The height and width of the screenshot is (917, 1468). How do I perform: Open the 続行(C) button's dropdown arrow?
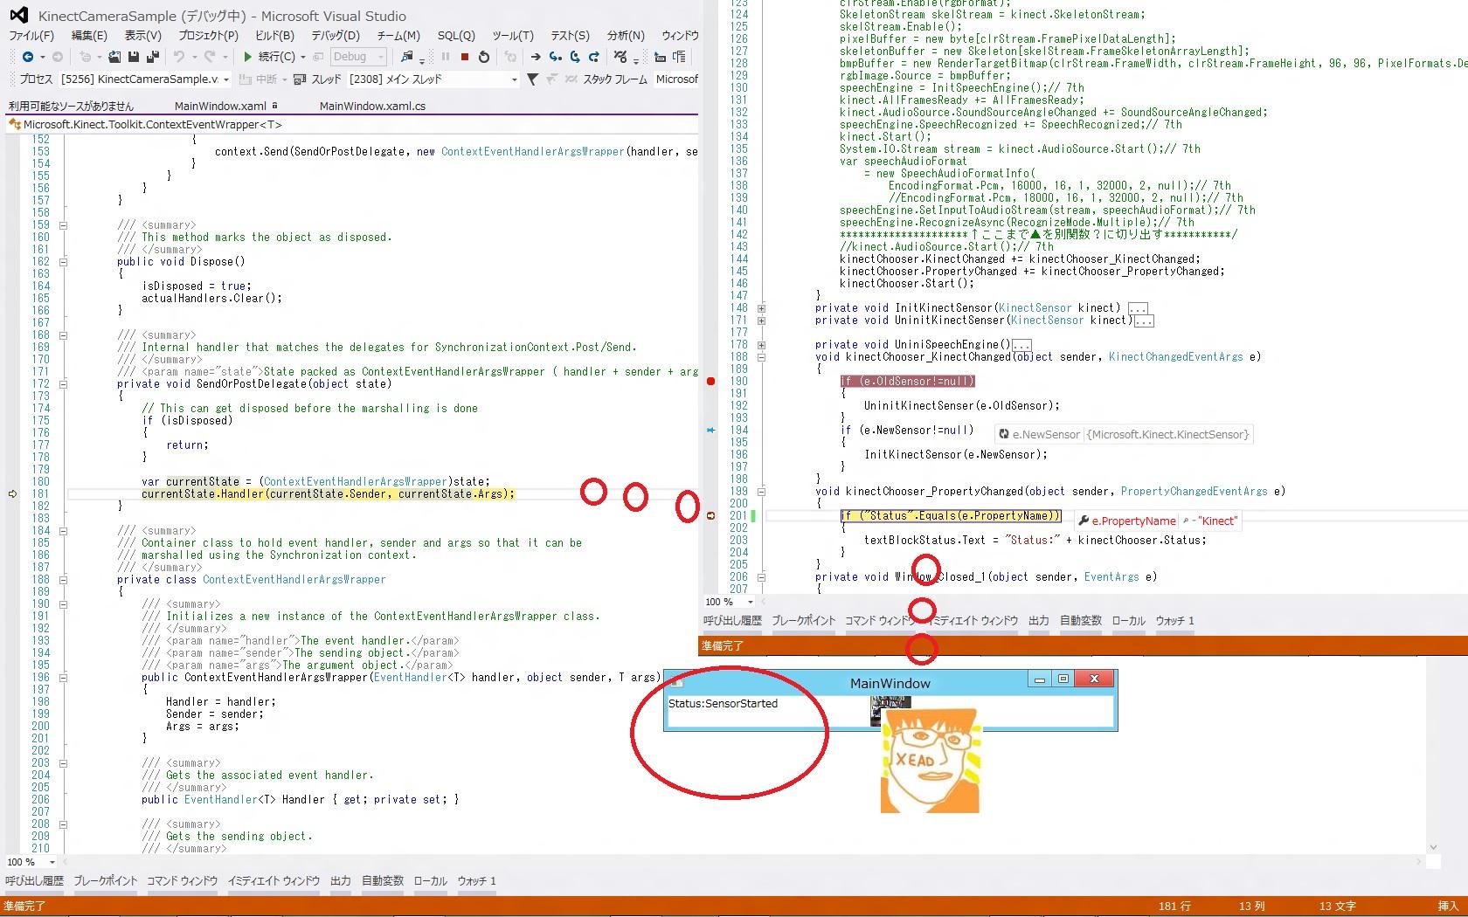coord(303,57)
